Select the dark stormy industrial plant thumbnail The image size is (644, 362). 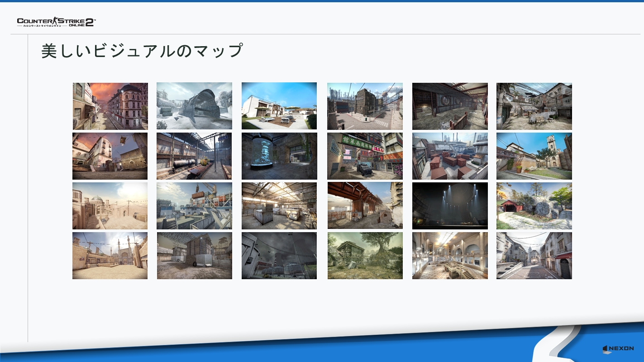tap(279, 256)
